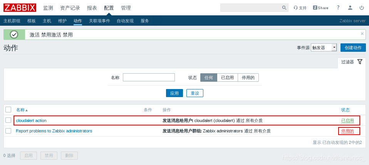Sort by the 状态 column header
This screenshot has height=165, width=369.
[x=346, y=110]
